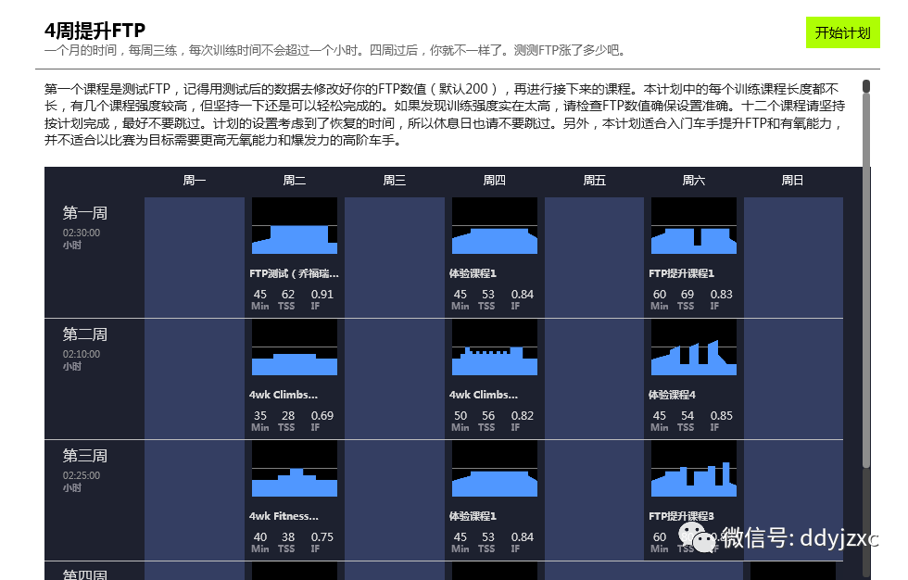Click the 69 TSS value
This screenshot has height=580, width=908.
[687, 294]
